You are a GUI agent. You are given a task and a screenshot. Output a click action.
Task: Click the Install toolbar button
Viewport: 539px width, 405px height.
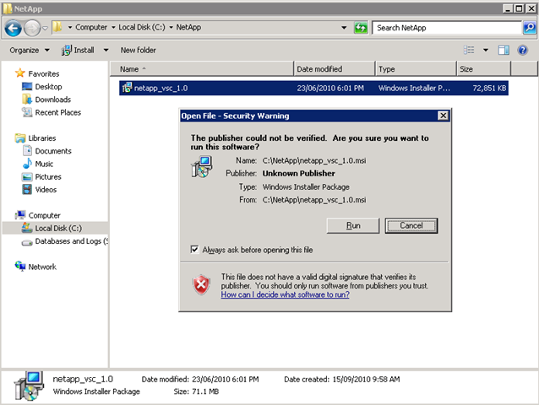click(x=78, y=50)
